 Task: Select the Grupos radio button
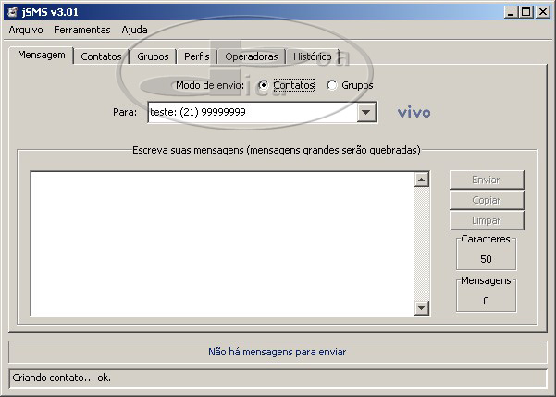click(333, 85)
